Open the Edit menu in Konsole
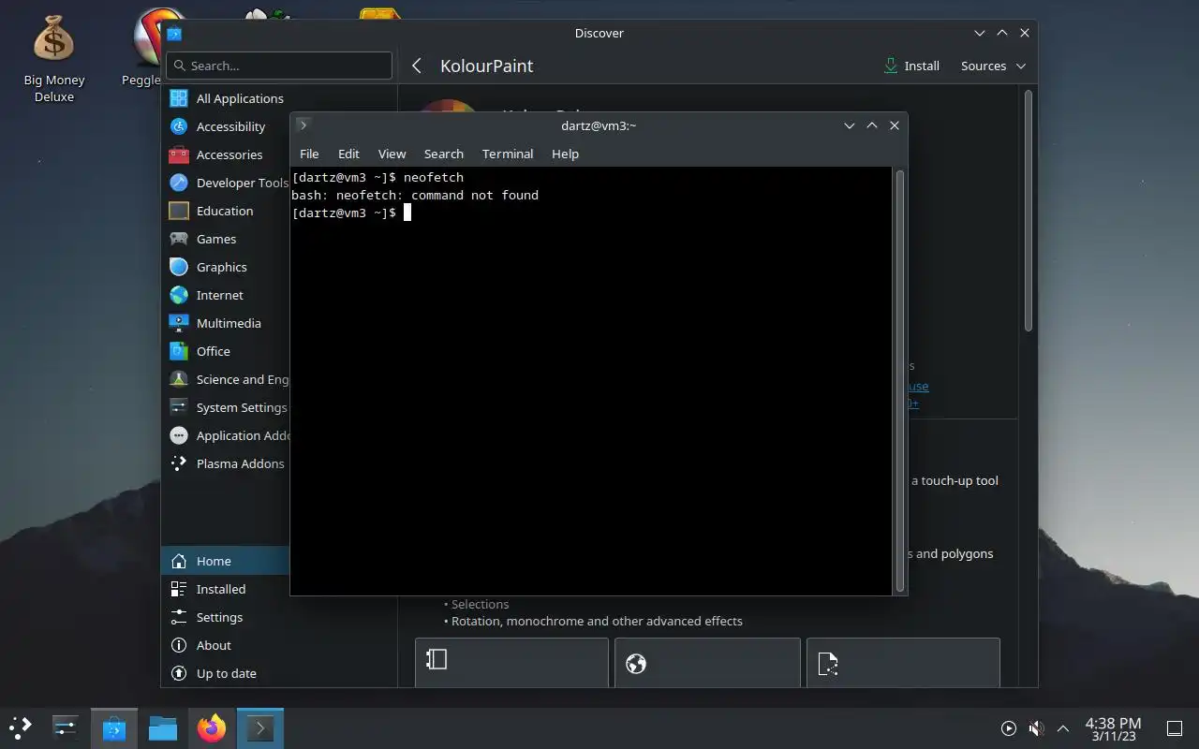Screen dimensions: 1199x749 (348, 154)
